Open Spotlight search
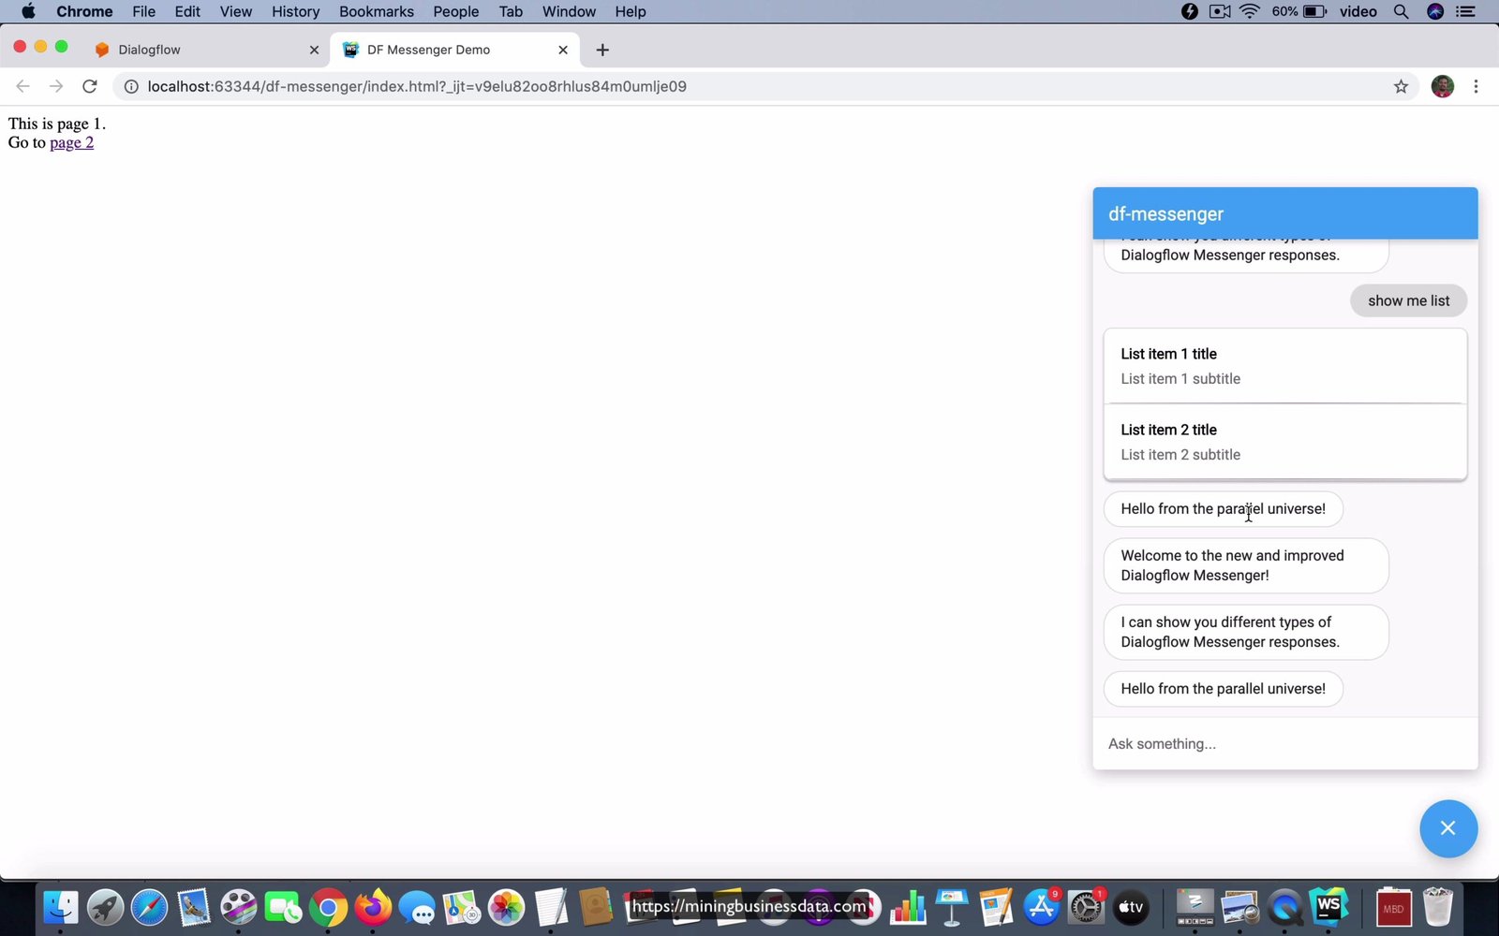The height and width of the screenshot is (936, 1499). tap(1402, 11)
